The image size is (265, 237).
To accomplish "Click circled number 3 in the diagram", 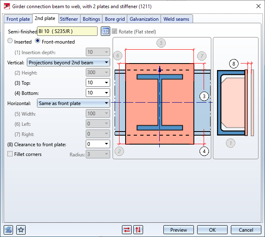I will (204, 96).
